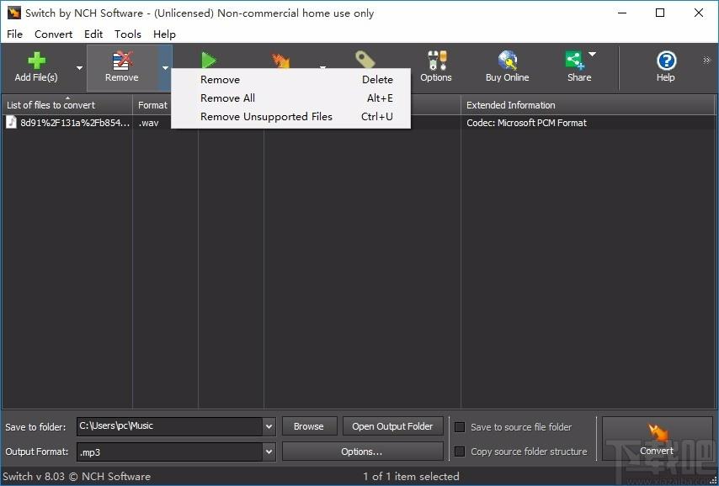Click the Extended Information column header
719x486 pixels.
[x=589, y=105]
